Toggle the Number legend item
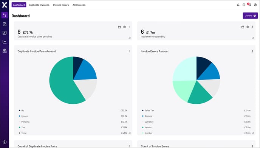This screenshot has width=260, height=148. click(x=147, y=133)
